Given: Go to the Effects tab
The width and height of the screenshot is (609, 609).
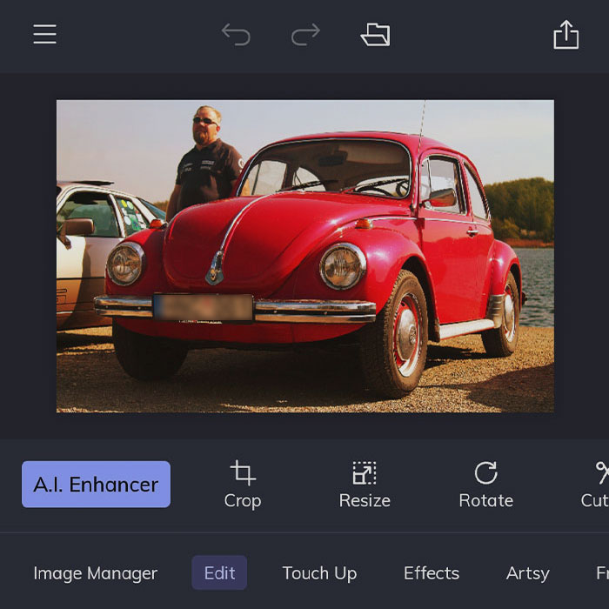Looking at the screenshot, I should 432,573.
